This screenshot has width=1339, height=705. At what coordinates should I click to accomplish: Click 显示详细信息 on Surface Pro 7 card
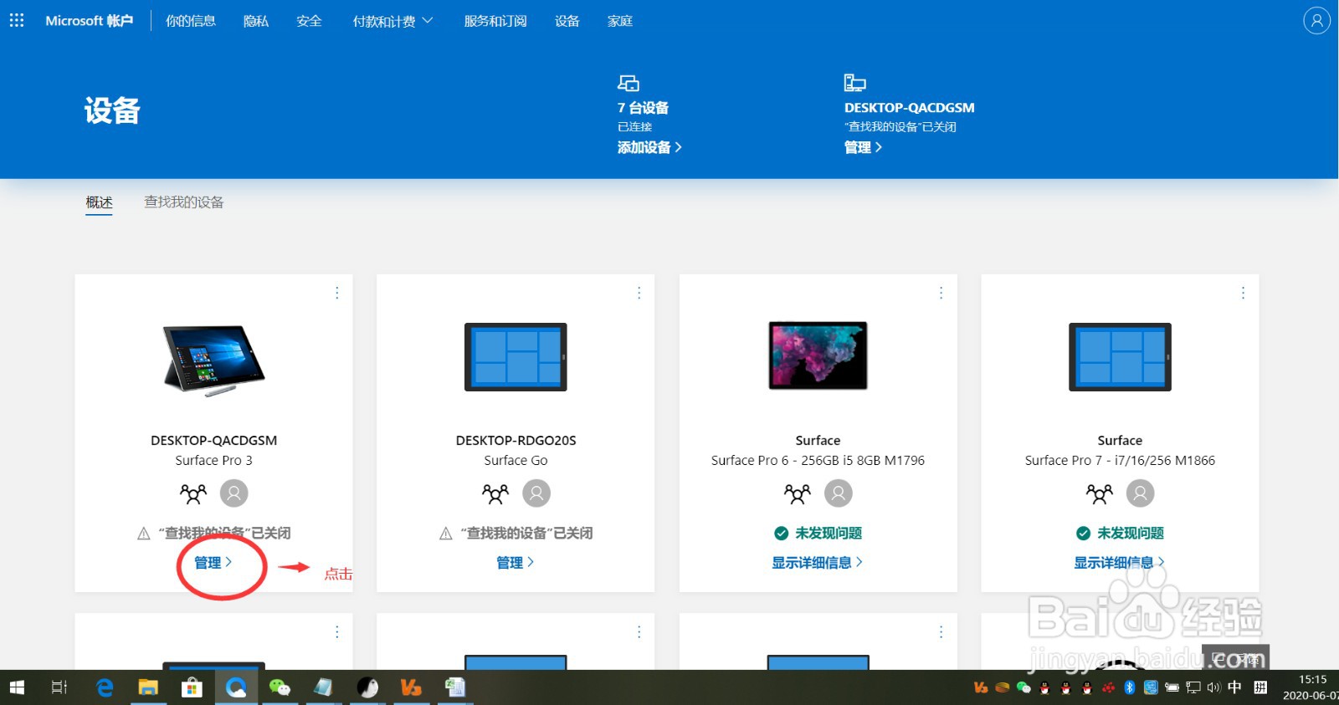click(x=1120, y=563)
